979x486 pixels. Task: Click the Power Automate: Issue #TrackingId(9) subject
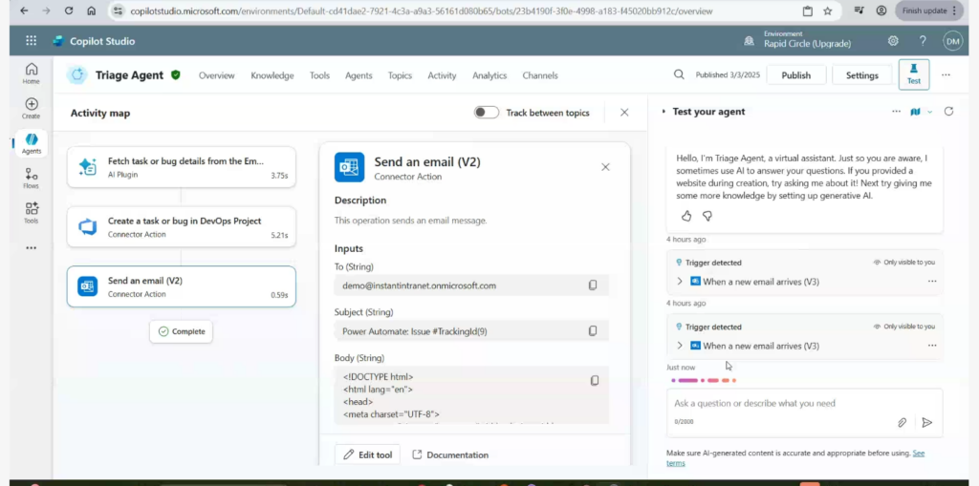pos(415,331)
